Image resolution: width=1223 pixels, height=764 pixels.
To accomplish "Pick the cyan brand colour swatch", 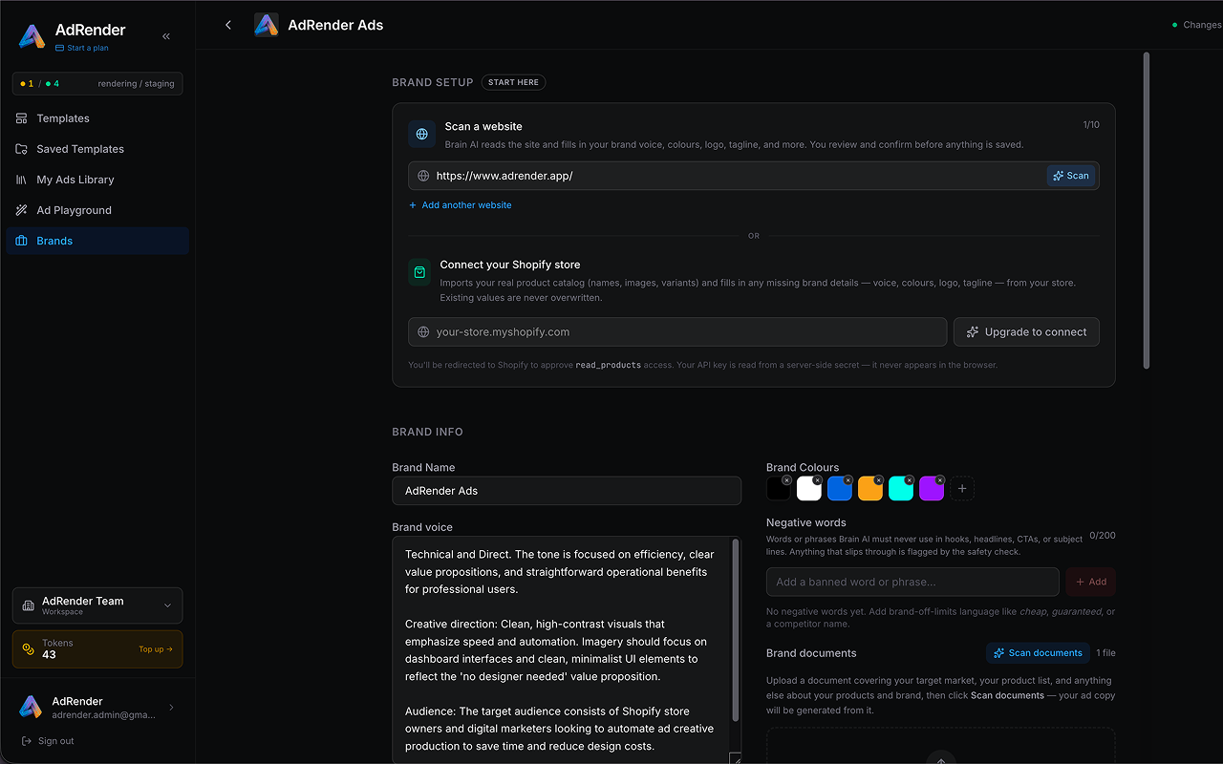I will pyautogui.click(x=900, y=490).
